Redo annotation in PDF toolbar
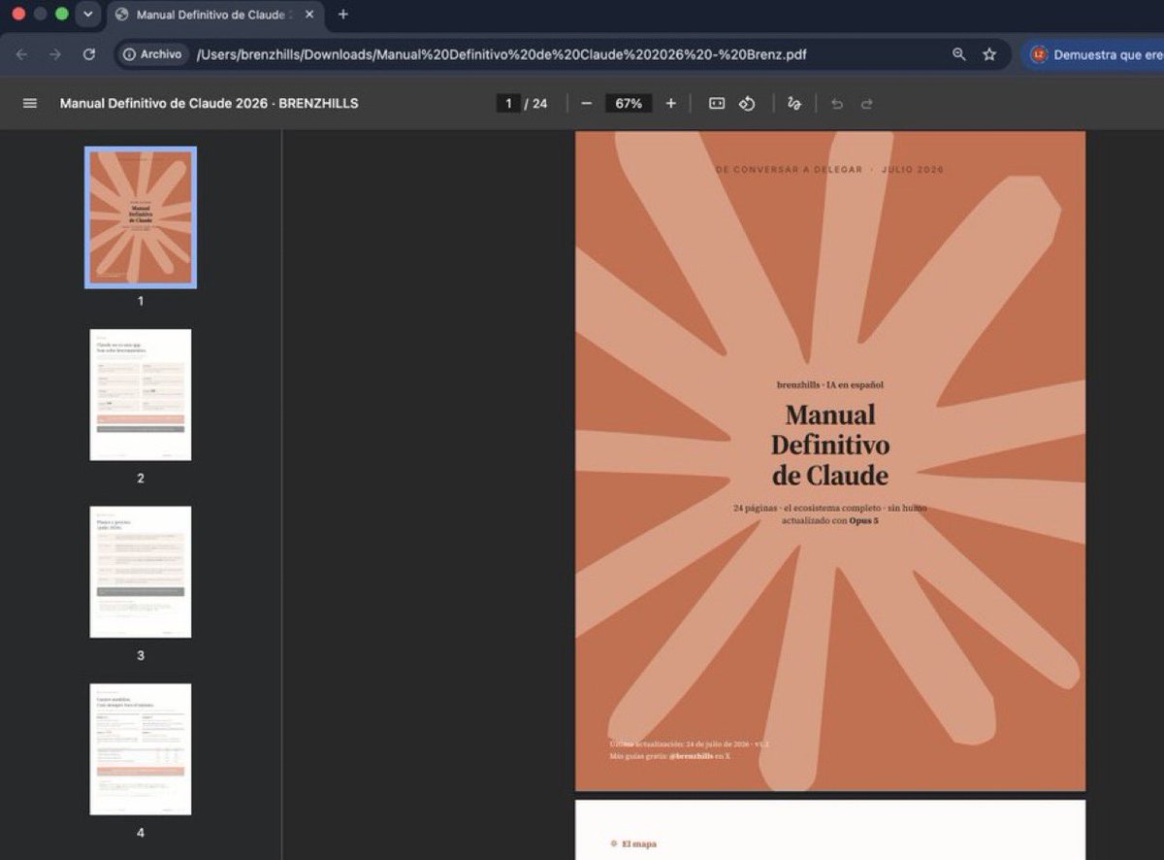 coord(866,103)
